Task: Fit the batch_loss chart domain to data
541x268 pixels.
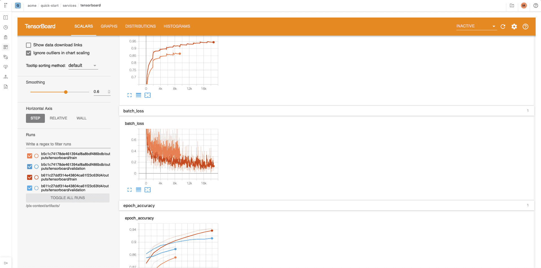Action: point(148,189)
